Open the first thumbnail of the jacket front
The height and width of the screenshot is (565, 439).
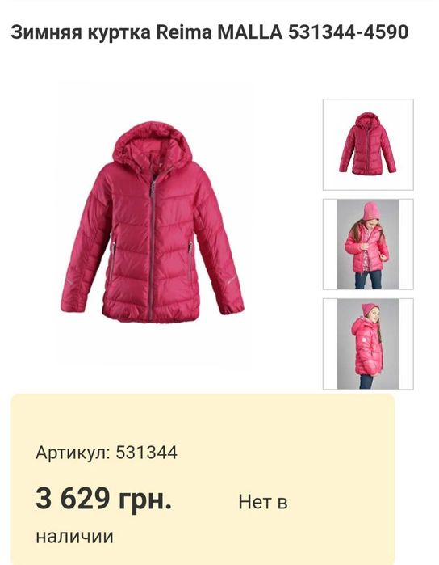click(x=368, y=145)
